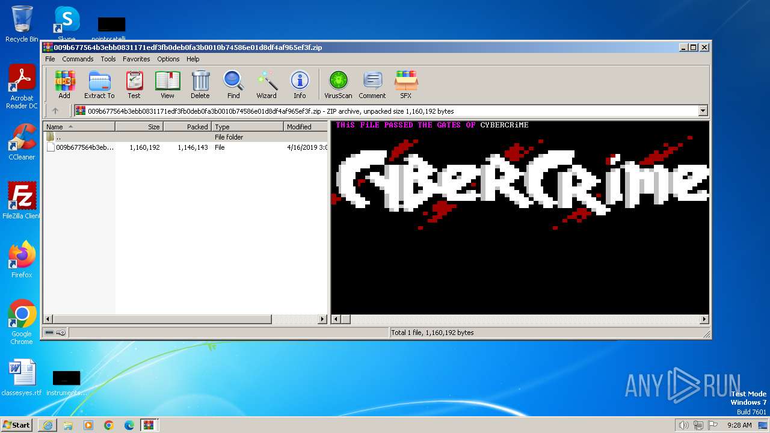Open Recycle Bin desktop icon
The width and height of the screenshot is (770, 433).
[22, 24]
